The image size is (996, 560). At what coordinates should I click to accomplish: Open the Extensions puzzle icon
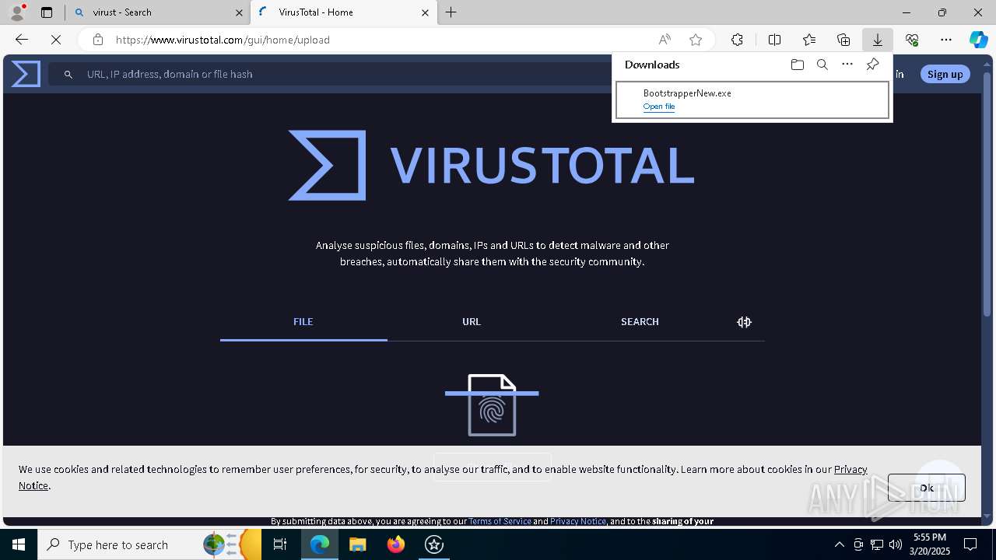[x=737, y=40]
